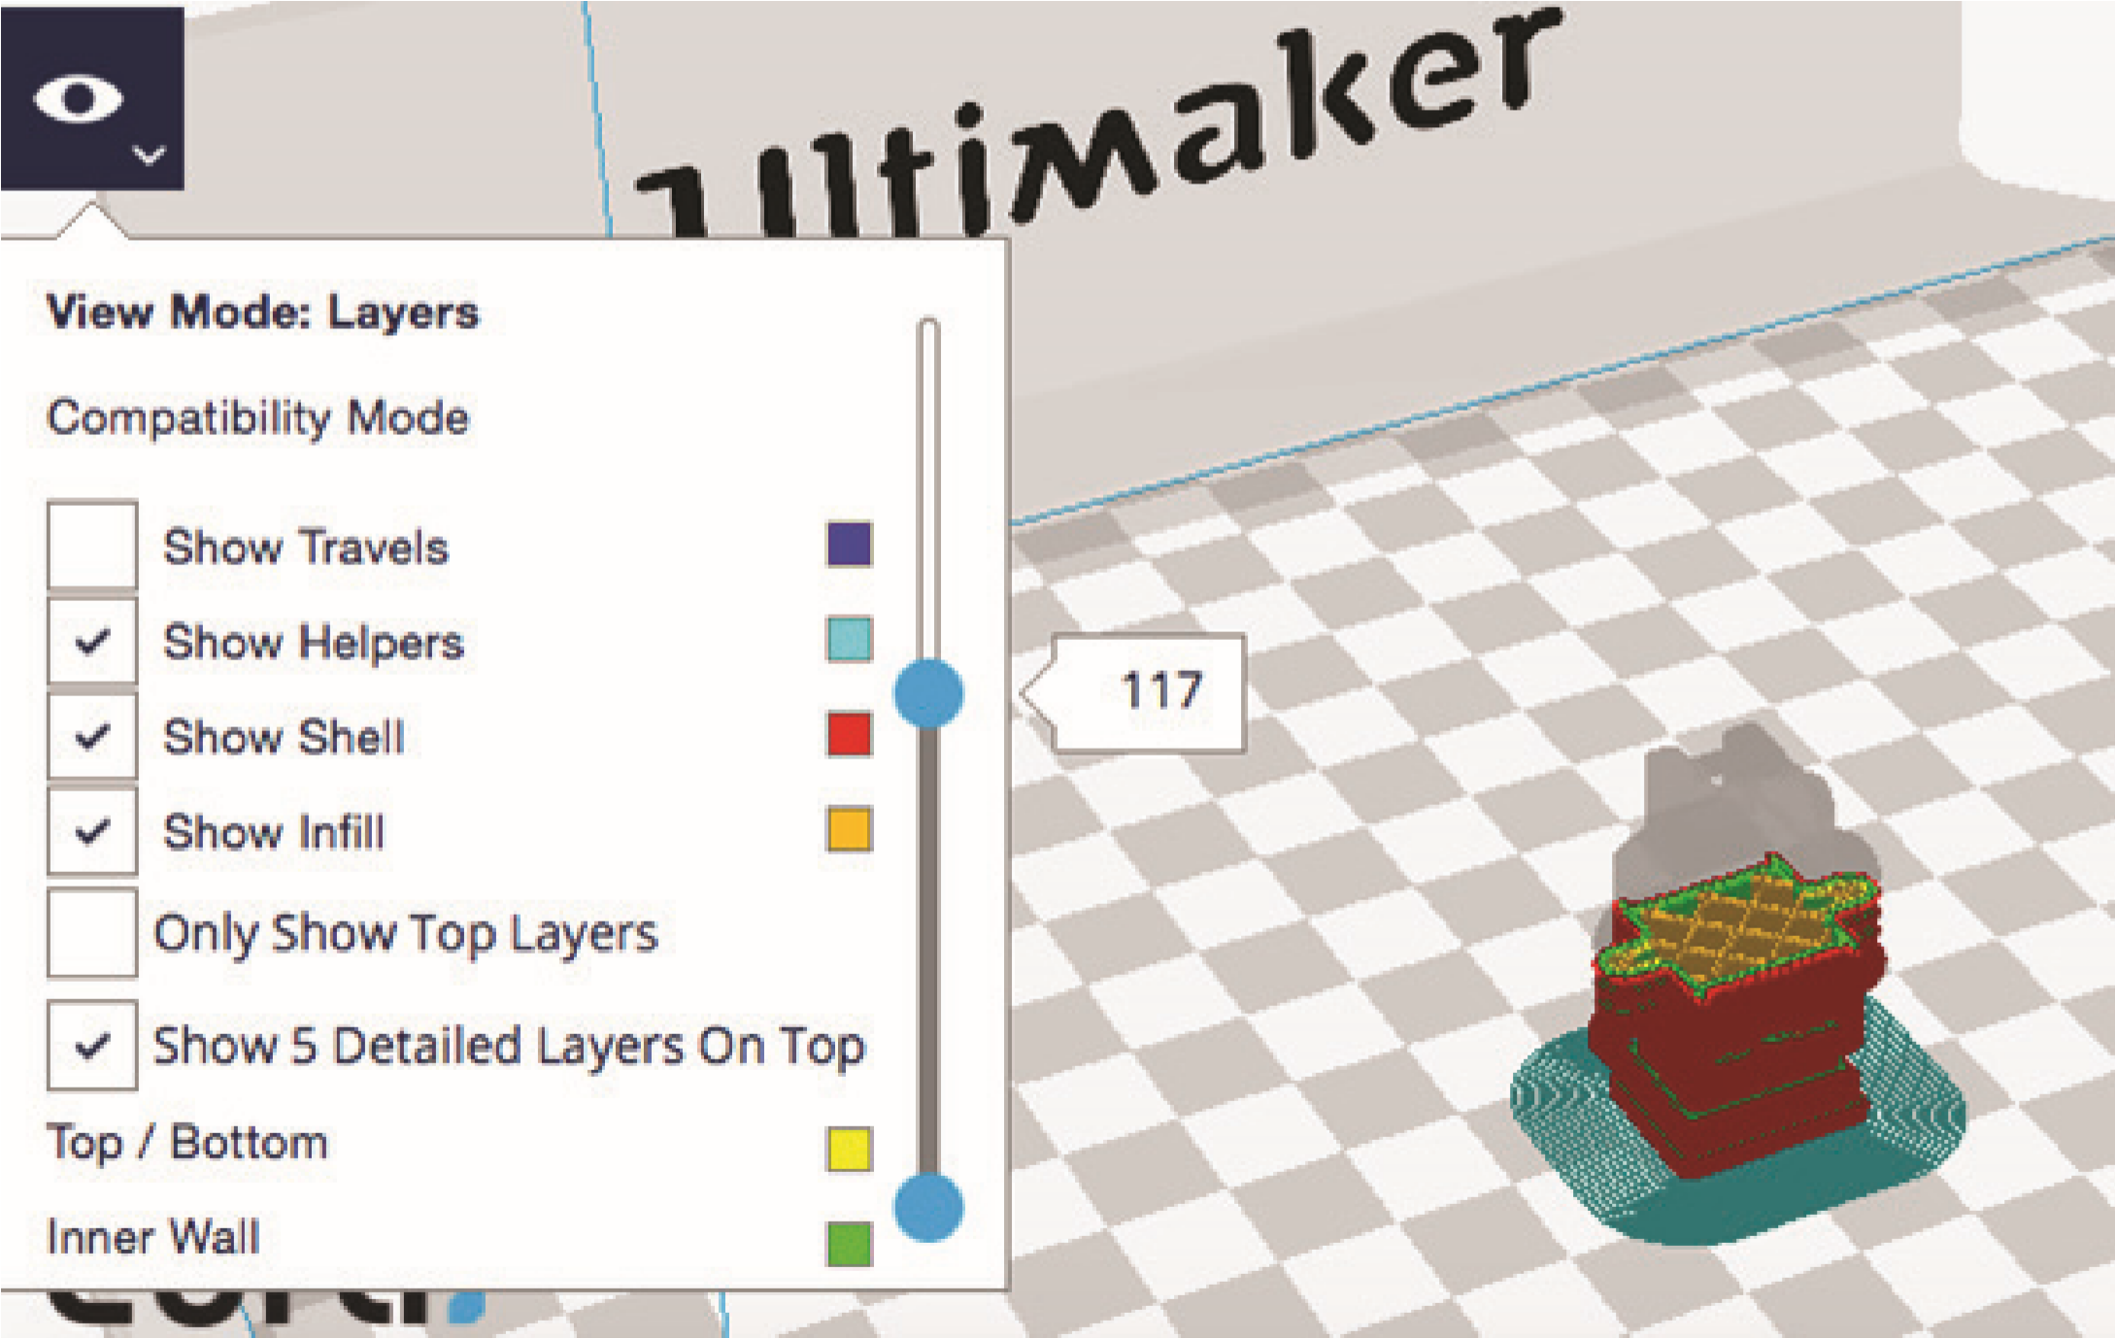Click the lower layer slider handle
This screenshot has height=1338, width=2115.
click(x=928, y=1208)
